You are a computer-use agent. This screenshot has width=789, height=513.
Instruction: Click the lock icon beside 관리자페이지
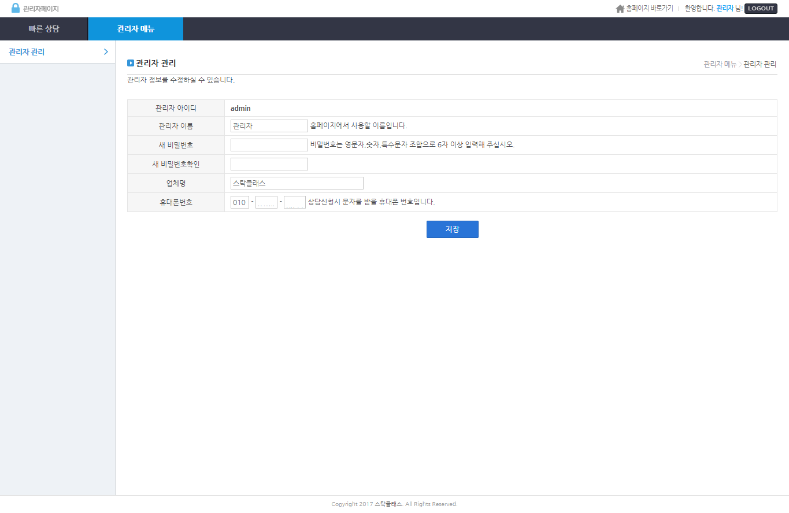16,8
